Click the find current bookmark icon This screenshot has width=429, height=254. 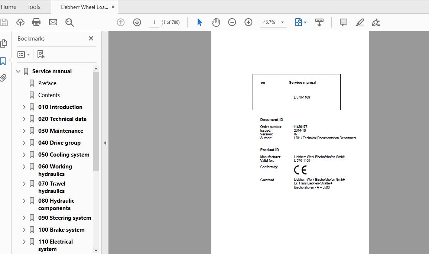[41, 54]
